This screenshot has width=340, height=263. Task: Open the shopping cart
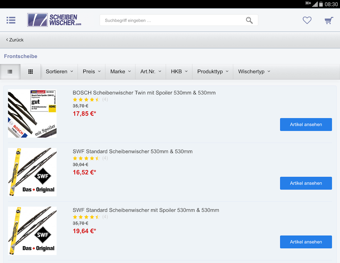coord(328,20)
